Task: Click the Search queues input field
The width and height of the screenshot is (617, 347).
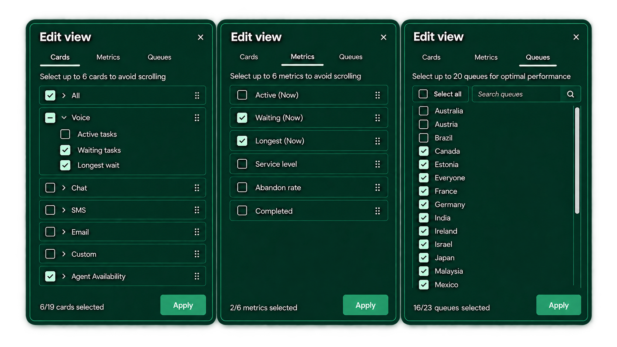Action: click(516, 94)
